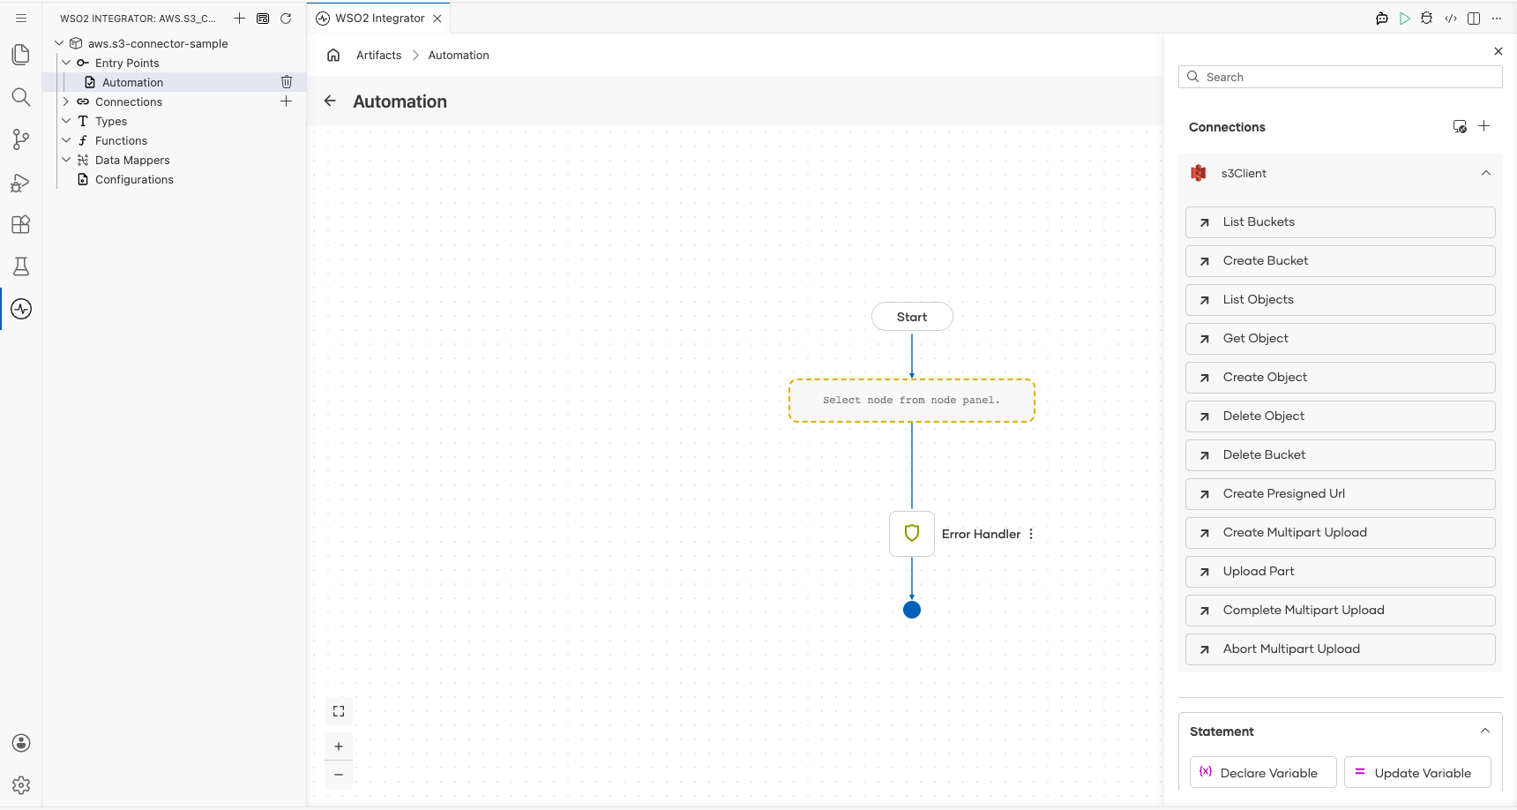
Task: Refresh the integrator project tree
Action: click(x=286, y=18)
